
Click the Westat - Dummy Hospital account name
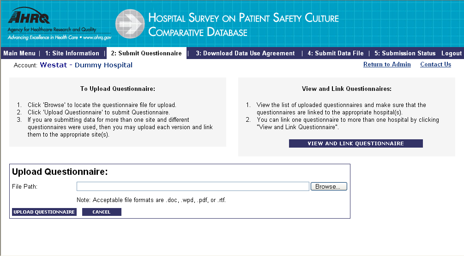86,65
